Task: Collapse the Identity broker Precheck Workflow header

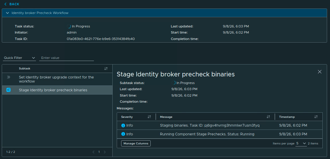Action: [8, 13]
